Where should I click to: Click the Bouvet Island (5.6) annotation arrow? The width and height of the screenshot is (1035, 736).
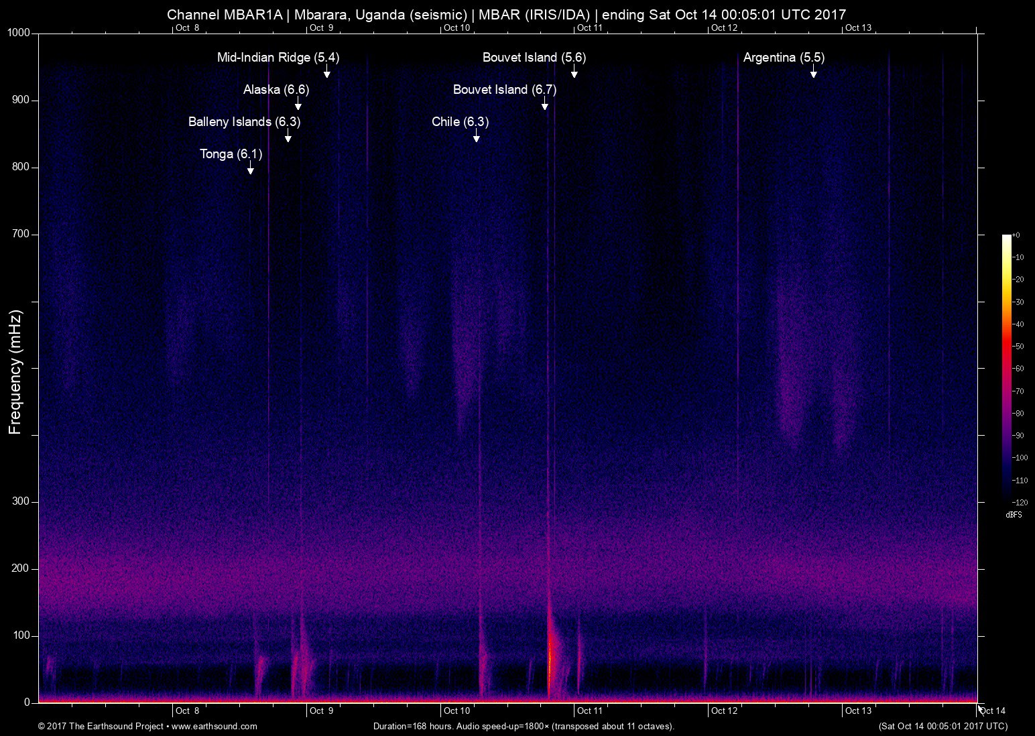pos(574,74)
